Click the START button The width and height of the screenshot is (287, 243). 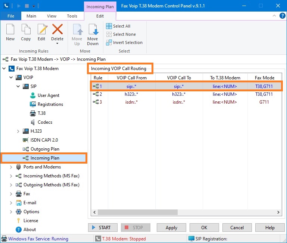point(103,228)
